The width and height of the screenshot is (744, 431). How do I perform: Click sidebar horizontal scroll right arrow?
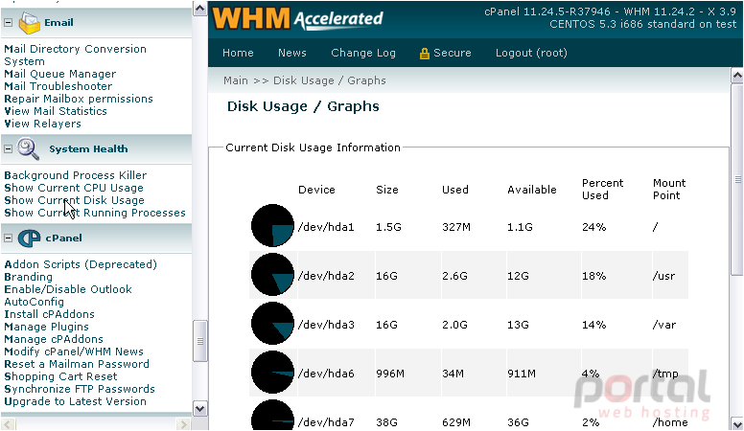[183, 424]
